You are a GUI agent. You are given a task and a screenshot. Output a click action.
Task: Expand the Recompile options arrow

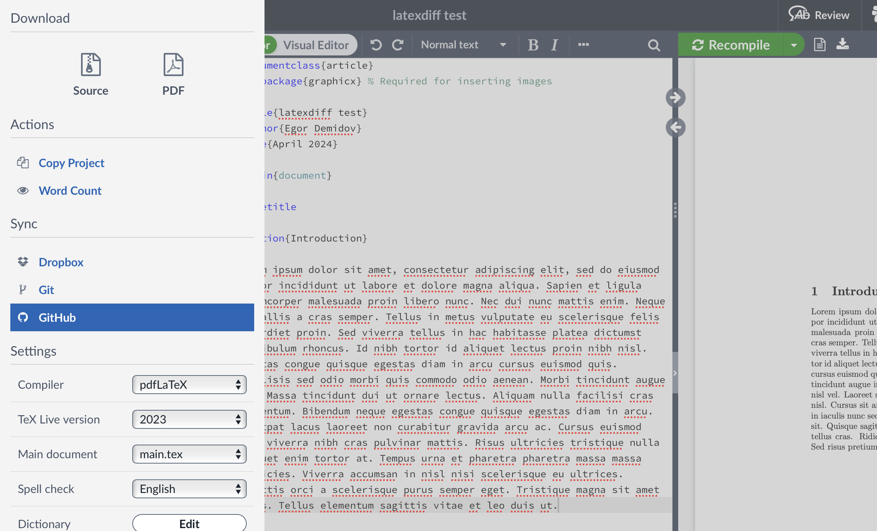click(794, 44)
